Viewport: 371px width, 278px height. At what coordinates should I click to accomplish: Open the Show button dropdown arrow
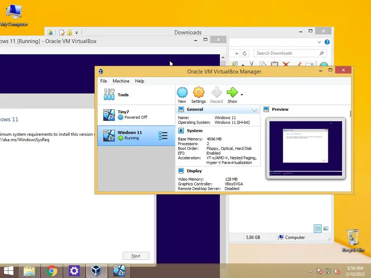click(242, 95)
